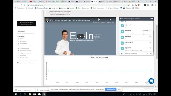This screenshot has height=96, width=171.
Task: Open the third settings item Notifications
Action: [x=23, y=43]
